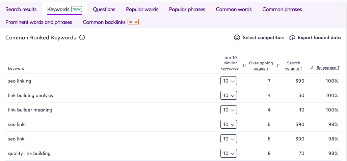Sort by the Search volume arrows icon
Image resolution: width=347 pixels, height=161 pixels.
click(278, 66)
